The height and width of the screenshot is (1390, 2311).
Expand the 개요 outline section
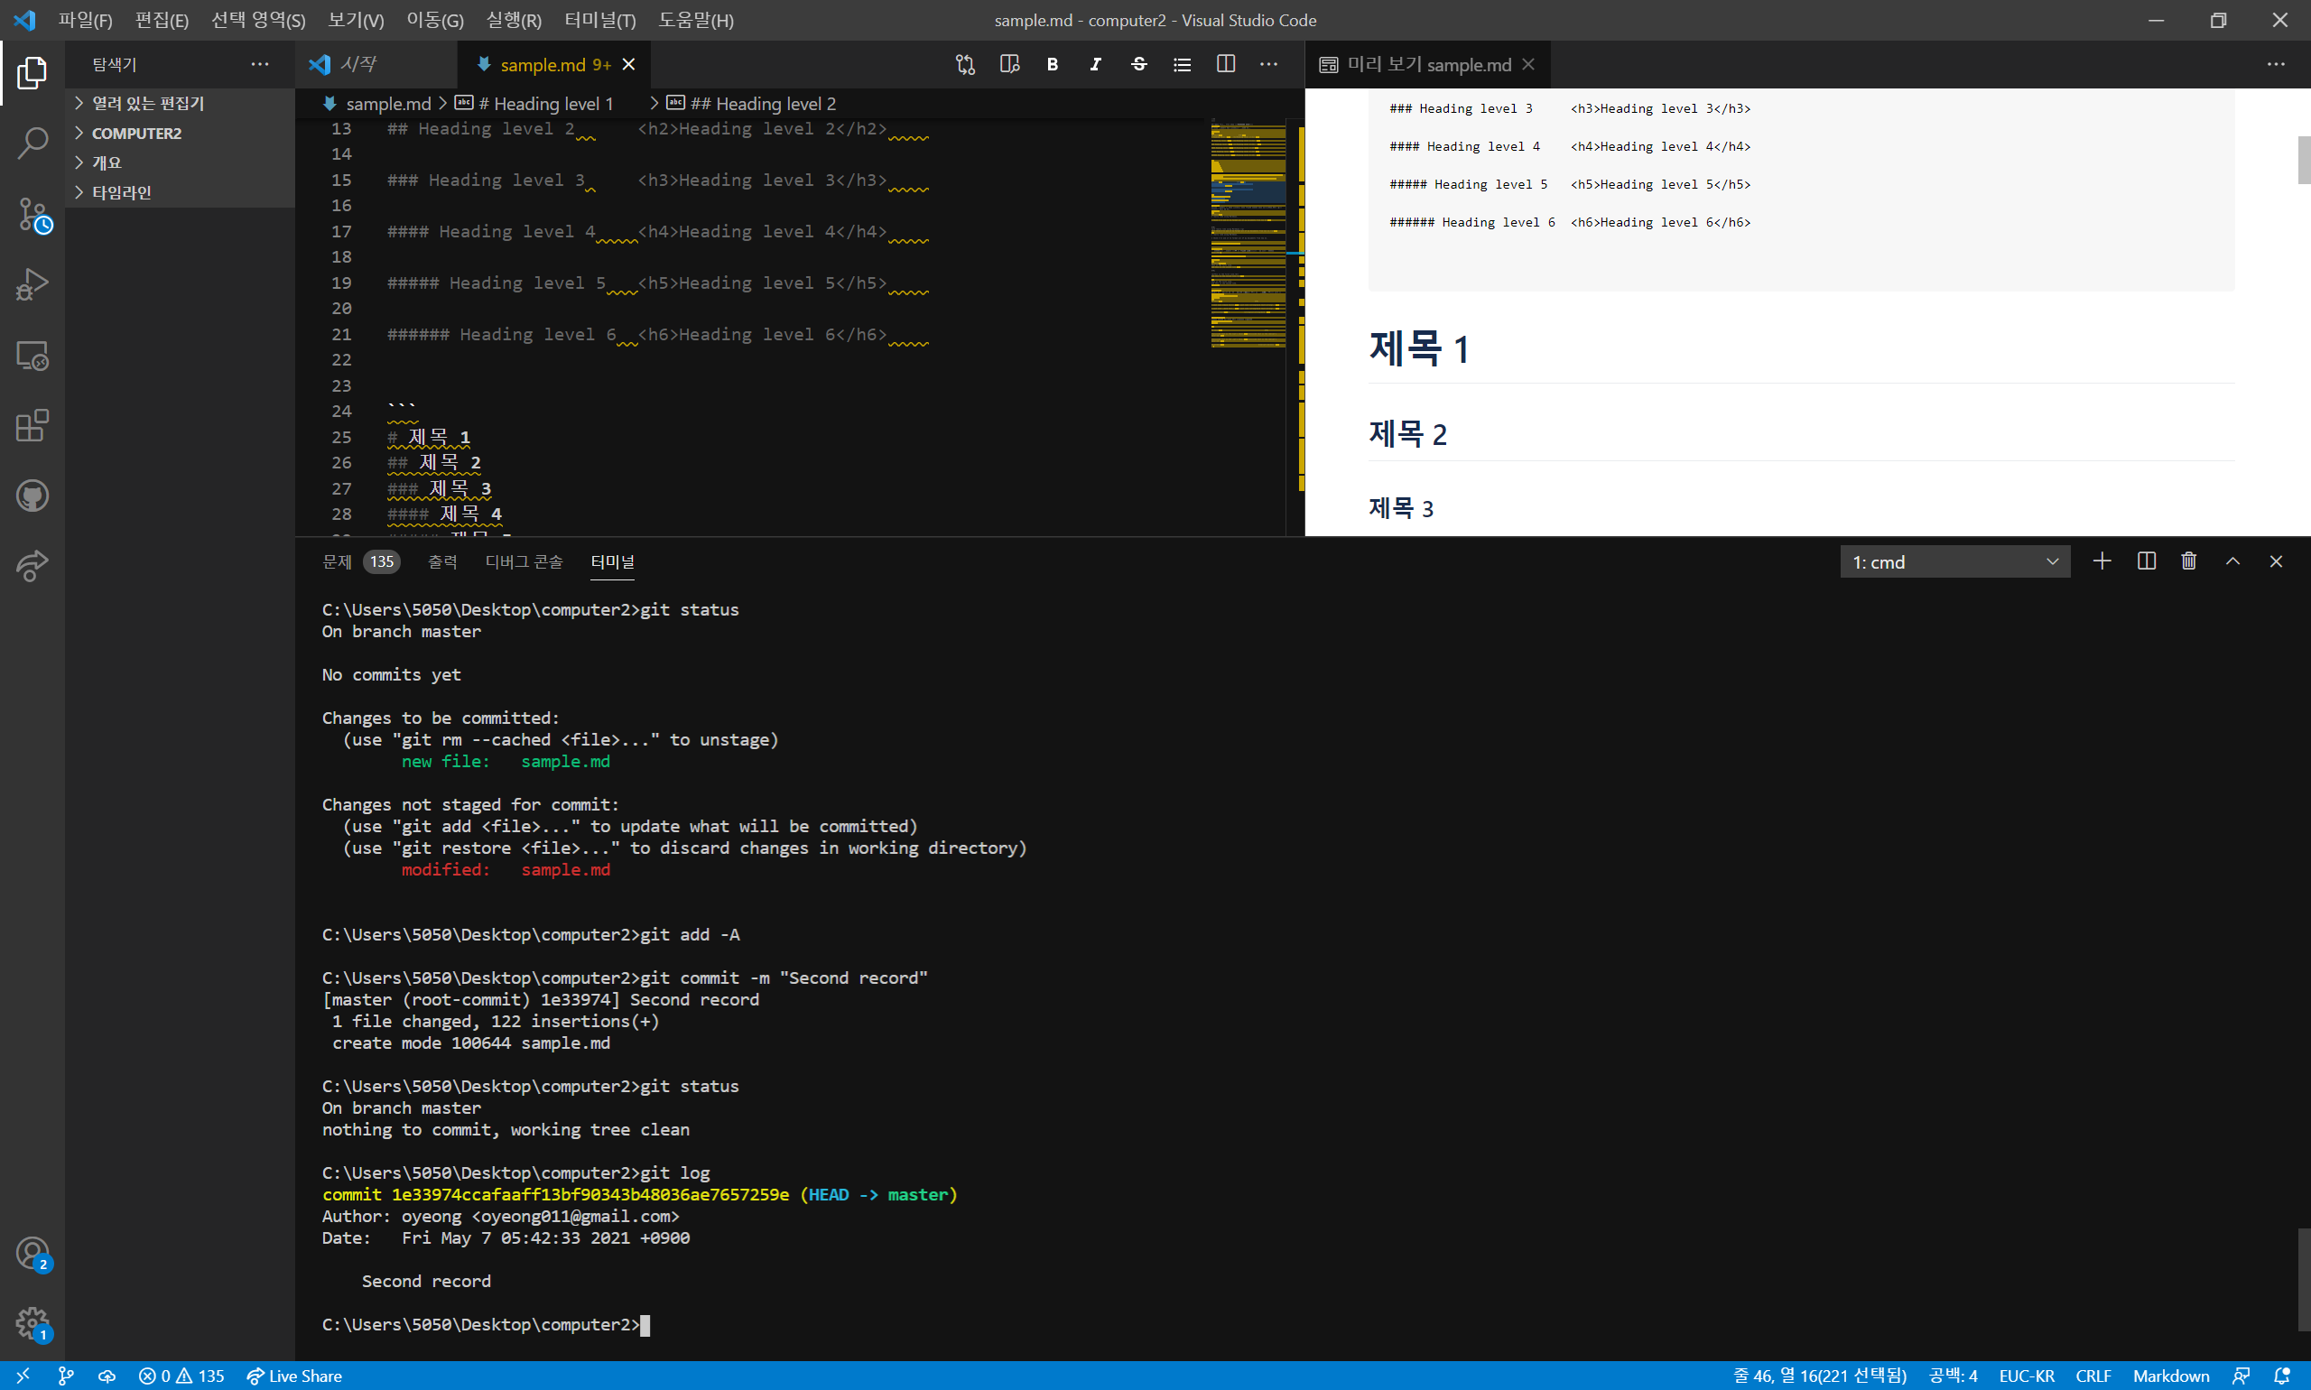180,163
